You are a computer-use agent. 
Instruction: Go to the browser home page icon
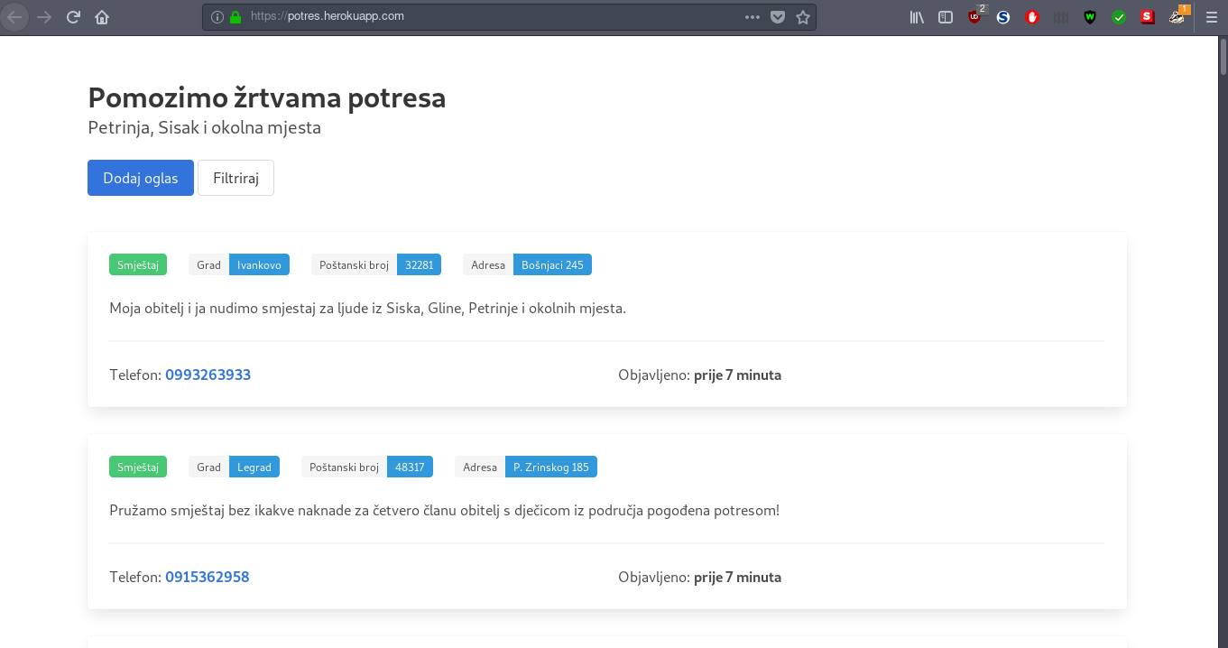102,16
